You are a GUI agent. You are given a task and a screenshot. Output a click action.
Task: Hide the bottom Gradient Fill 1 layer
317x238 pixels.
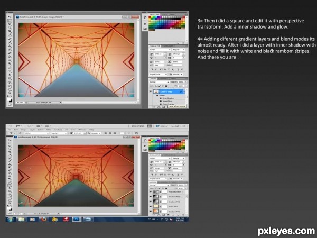click(151, 212)
